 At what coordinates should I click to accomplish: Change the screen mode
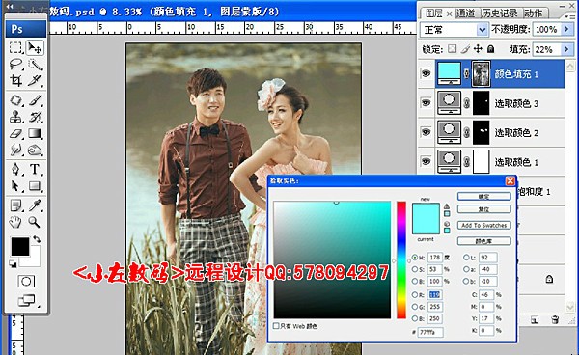[x=27, y=301]
